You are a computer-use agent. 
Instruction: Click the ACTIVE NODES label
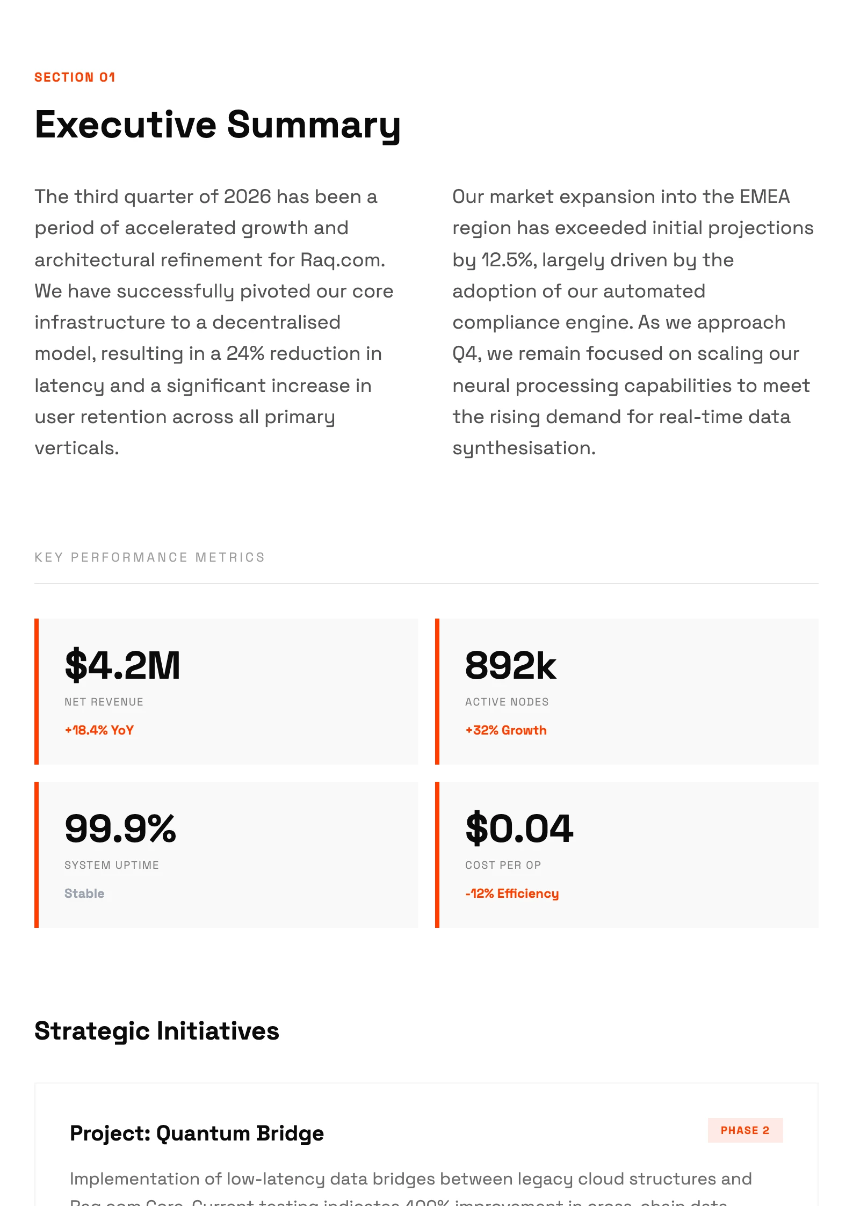click(507, 702)
